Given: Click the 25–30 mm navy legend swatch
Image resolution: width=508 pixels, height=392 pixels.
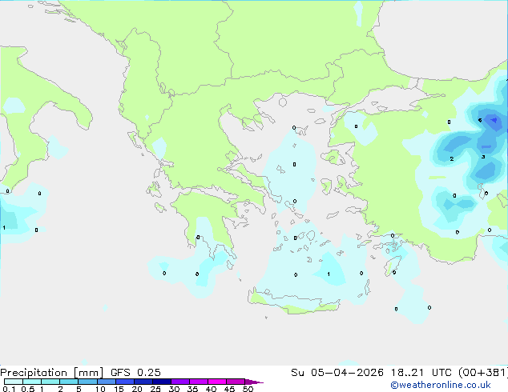Looking at the screenshot, I should click(161, 382).
